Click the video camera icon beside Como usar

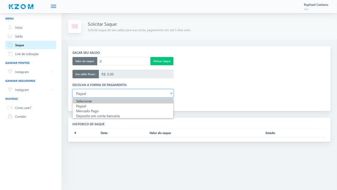(x=10, y=108)
